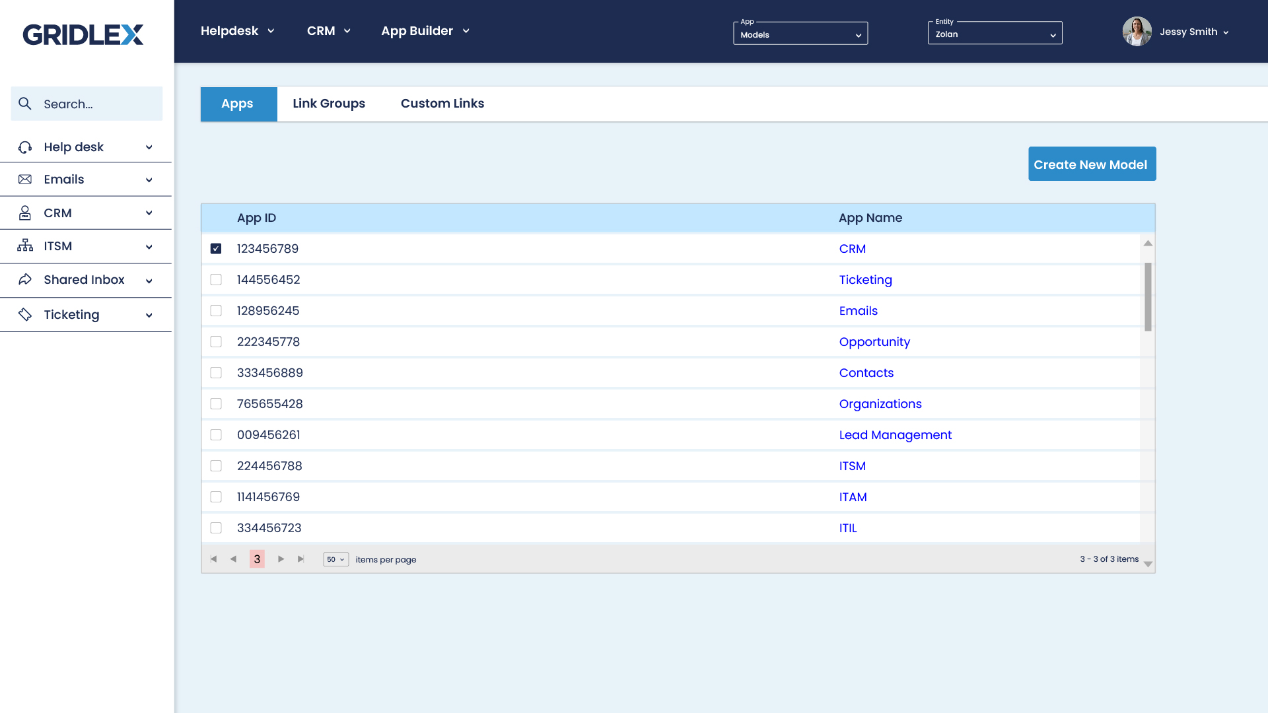This screenshot has height=713, width=1268.
Task: Click the ITSM sidebar icon
Action: click(24, 246)
